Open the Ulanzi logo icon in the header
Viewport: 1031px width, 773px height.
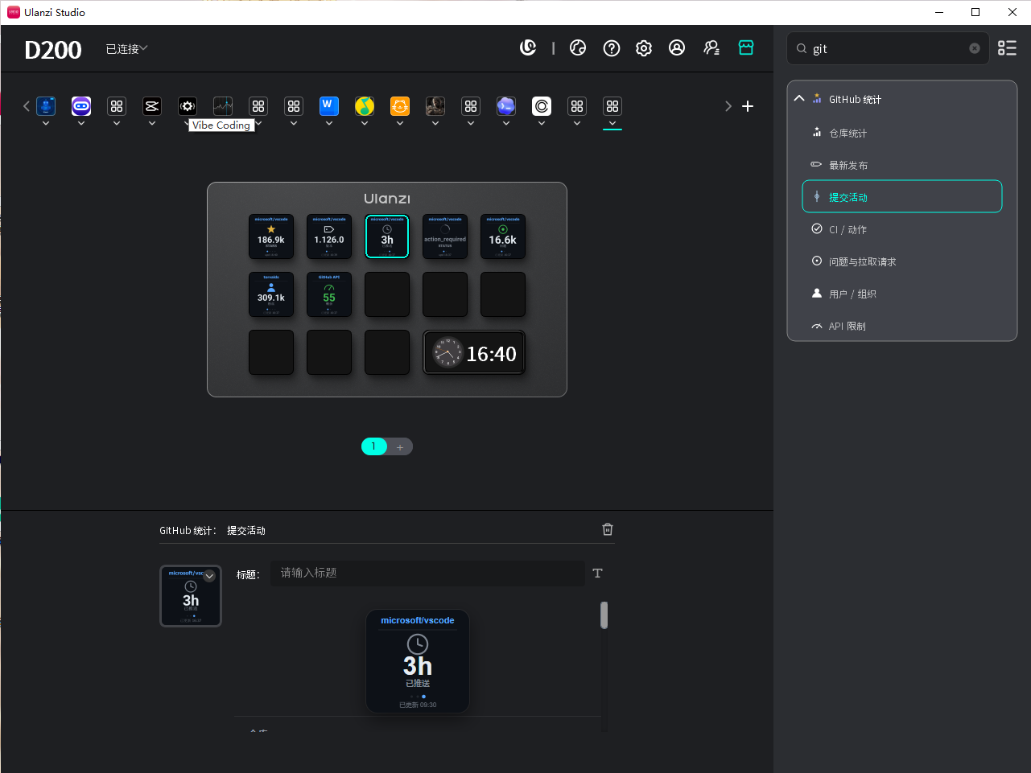point(528,48)
